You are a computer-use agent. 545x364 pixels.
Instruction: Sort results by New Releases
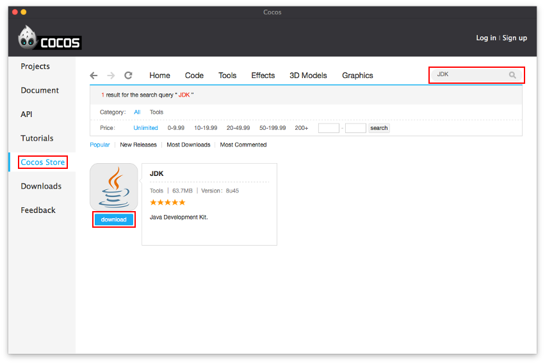pos(138,145)
